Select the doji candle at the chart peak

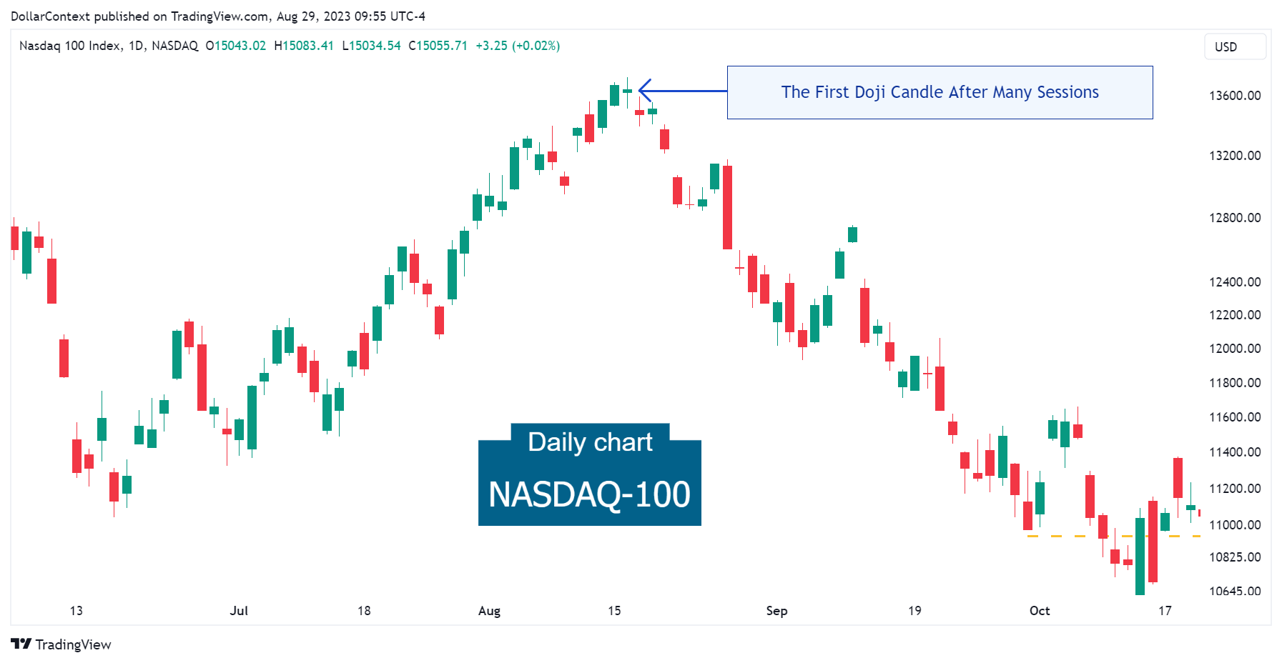(x=627, y=91)
